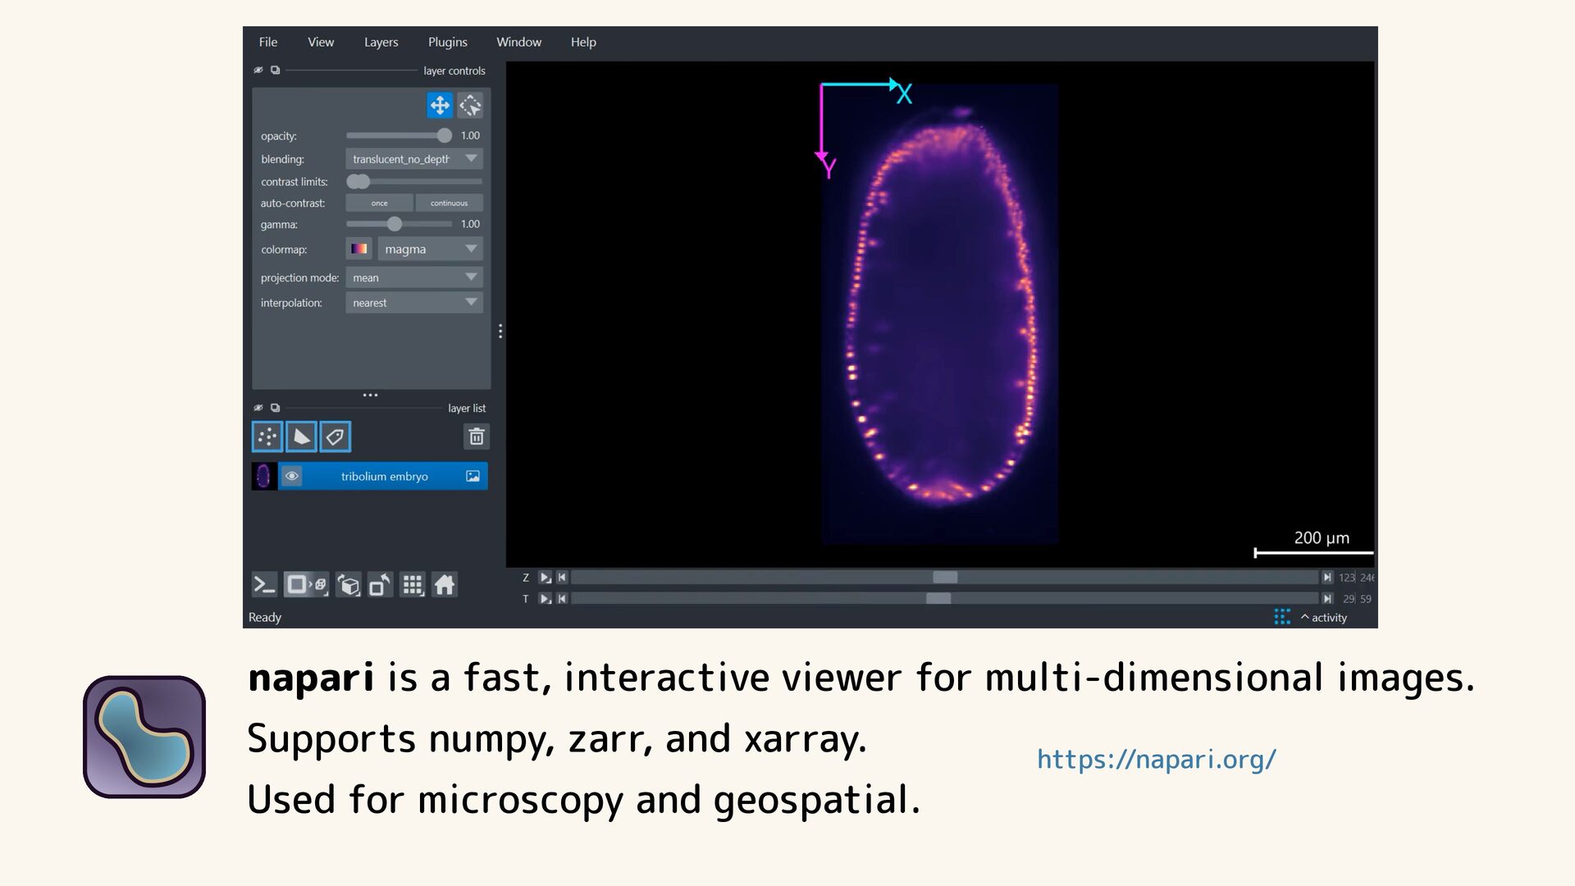Viewport: 1575px width, 886px height.
Task: Click auto-contrast continuous button
Action: tap(449, 203)
